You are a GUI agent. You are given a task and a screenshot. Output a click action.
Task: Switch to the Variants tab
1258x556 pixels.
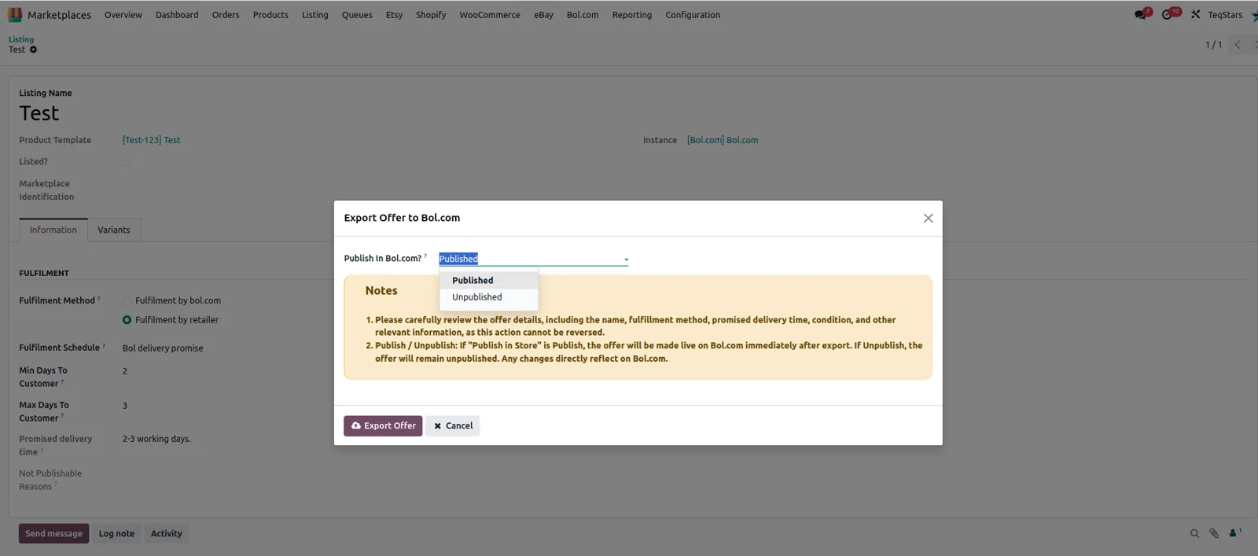coord(114,230)
